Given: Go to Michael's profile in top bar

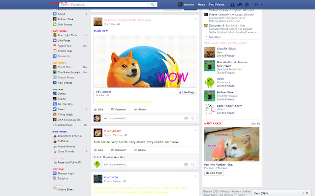Looking at the screenshot, I should (x=186, y=4).
